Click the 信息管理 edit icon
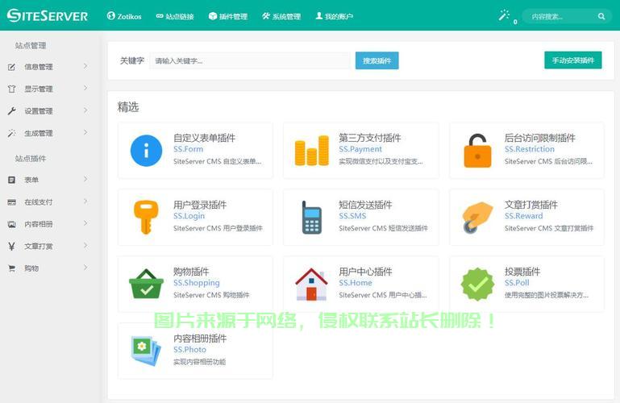The image size is (620, 403). (12, 67)
